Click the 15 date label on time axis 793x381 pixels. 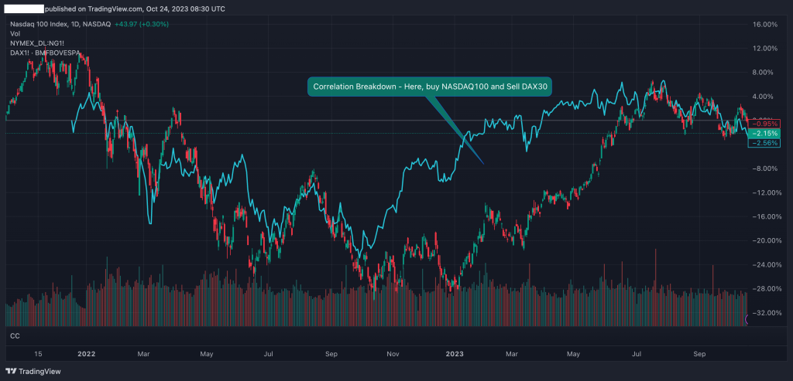[x=38, y=354]
